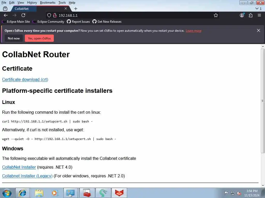This screenshot has width=265, height=198.
Task: Go back with the browser back arrow
Action: click(6, 15)
